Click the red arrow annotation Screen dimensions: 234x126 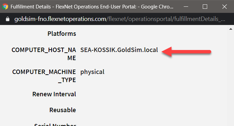tap(186, 52)
